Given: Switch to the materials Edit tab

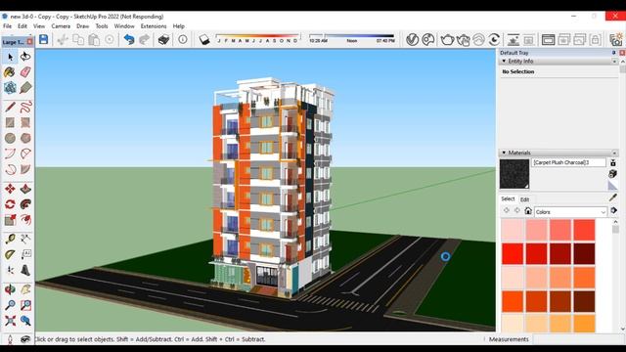Looking at the screenshot, I should pos(524,199).
